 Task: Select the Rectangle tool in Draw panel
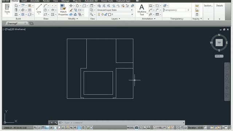tap(45, 15)
